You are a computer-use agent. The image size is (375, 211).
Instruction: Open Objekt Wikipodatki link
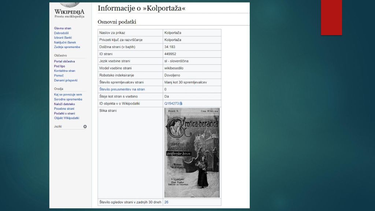coord(67,118)
